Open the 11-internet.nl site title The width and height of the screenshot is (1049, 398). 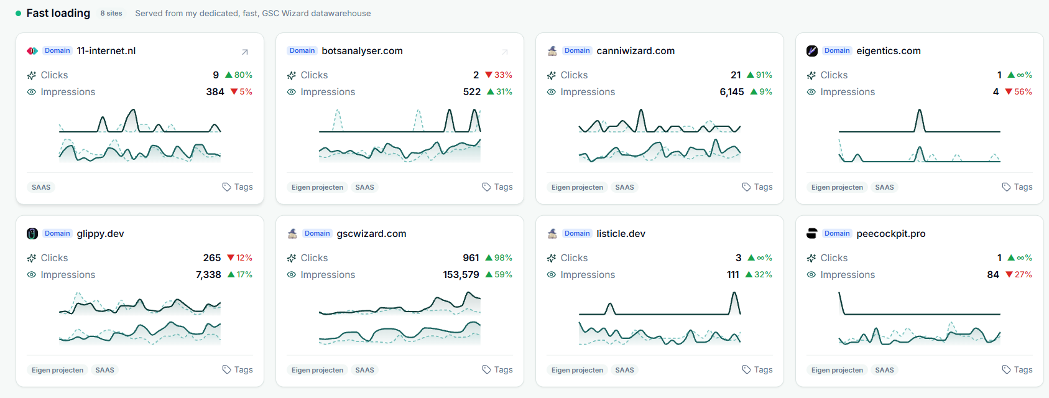pyautogui.click(x=106, y=51)
